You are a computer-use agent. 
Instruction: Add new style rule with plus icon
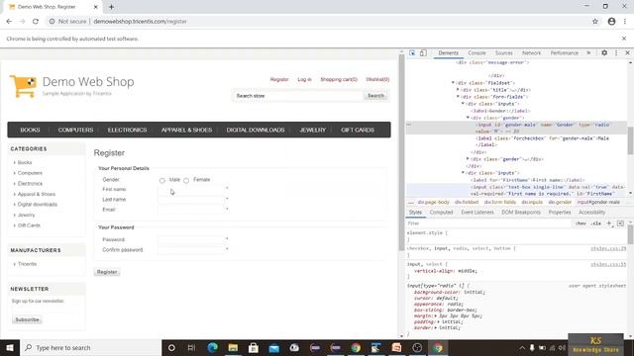click(x=609, y=223)
